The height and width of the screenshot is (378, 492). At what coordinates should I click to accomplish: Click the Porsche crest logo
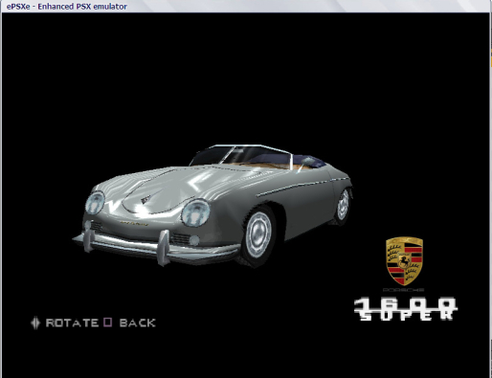404,261
